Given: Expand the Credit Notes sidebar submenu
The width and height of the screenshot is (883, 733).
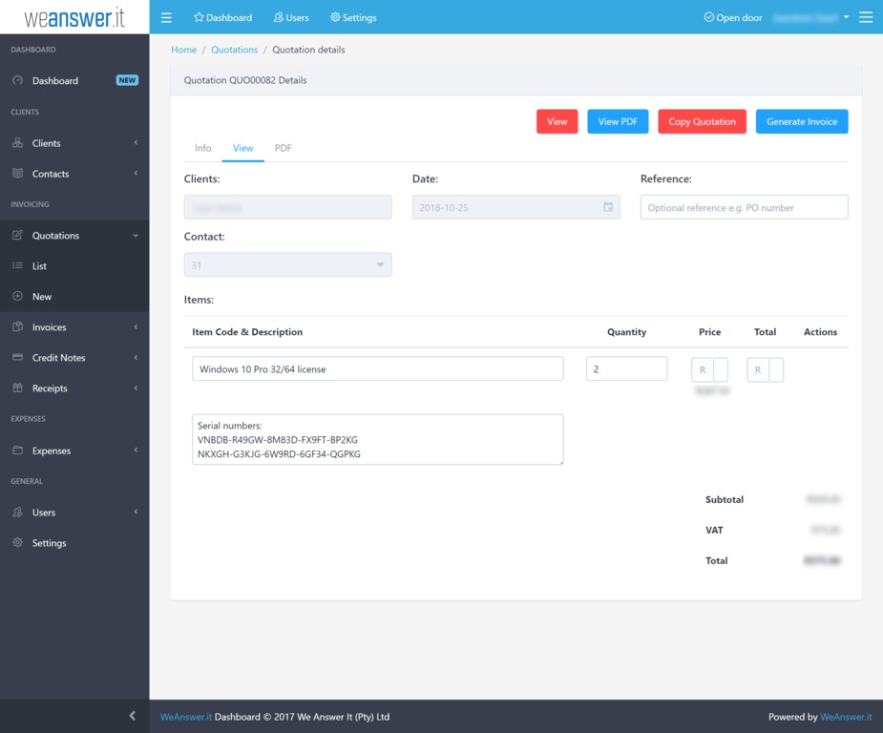Looking at the screenshot, I should point(136,358).
